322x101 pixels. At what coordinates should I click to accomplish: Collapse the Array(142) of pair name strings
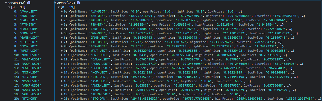[x=6, y=3]
